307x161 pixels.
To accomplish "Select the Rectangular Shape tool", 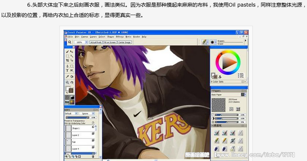I will [72, 66].
